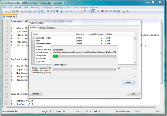
Task: Toggle synchronized horizontal scrolling icon
Action: click(80, 11)
